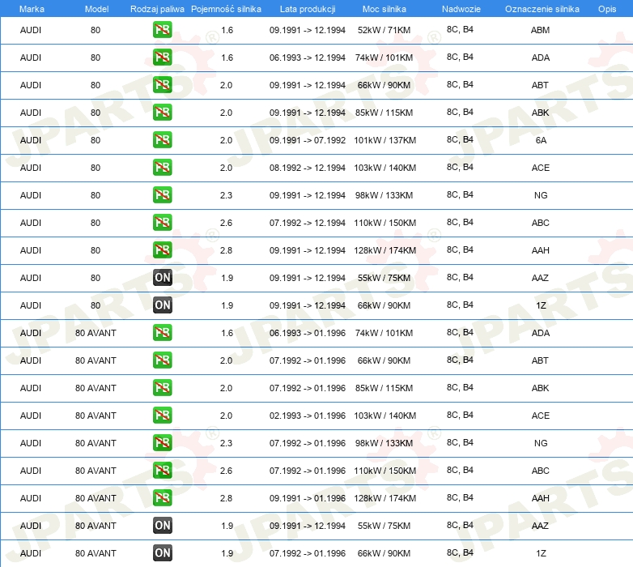
Task: Click diesel ON icon in 80 AVANT AAZ row
Action: [x=162, y=526]
